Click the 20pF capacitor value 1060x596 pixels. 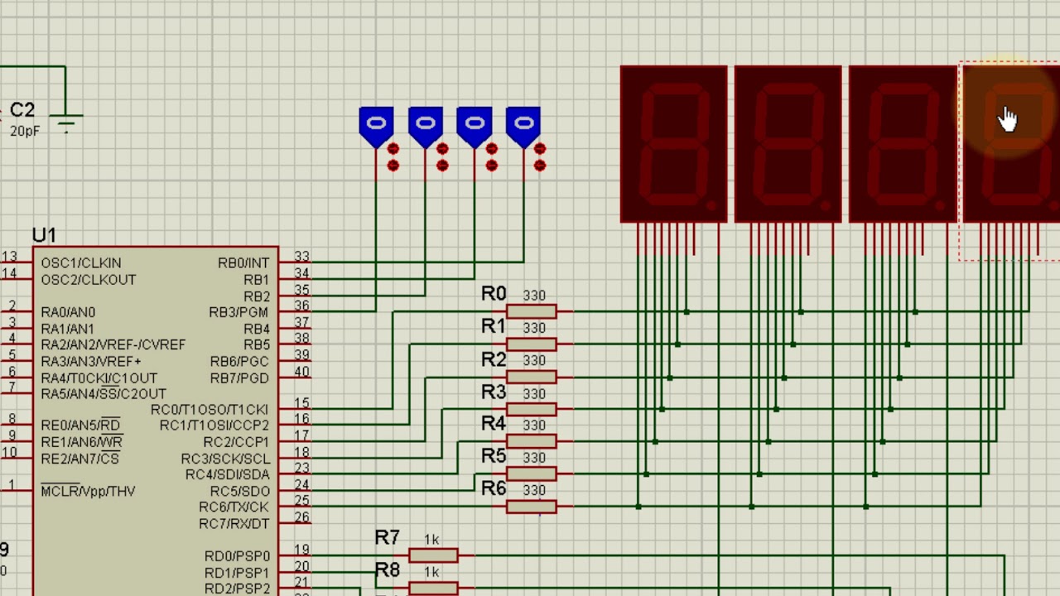click(x=25, y=131)
